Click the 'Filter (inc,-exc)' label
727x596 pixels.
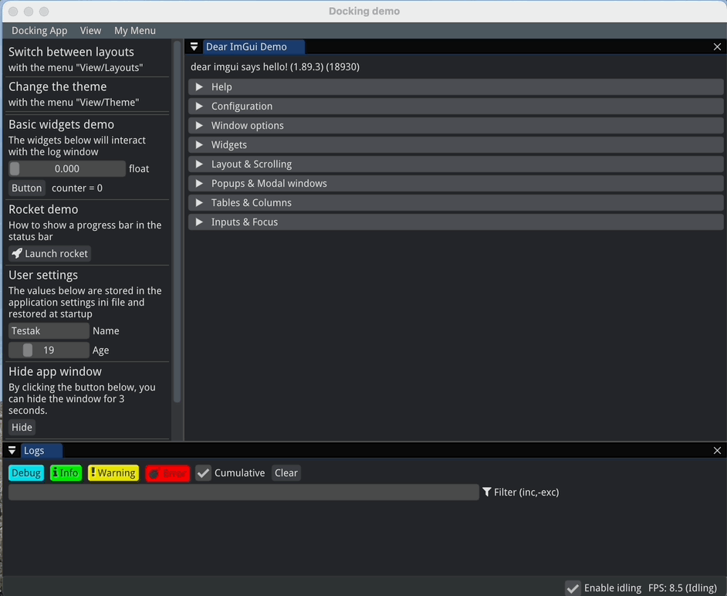(526, 492)
